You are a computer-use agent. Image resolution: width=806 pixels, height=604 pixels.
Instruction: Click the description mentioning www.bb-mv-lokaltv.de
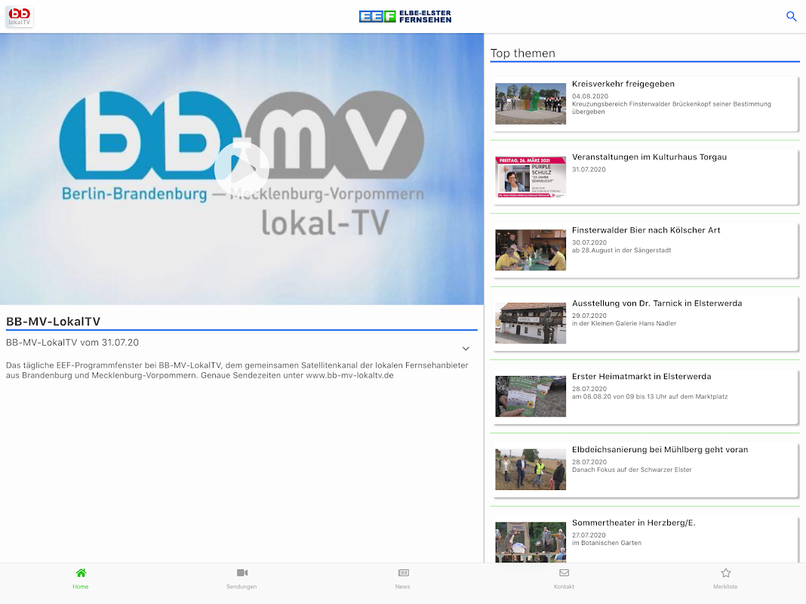(237, 370)
